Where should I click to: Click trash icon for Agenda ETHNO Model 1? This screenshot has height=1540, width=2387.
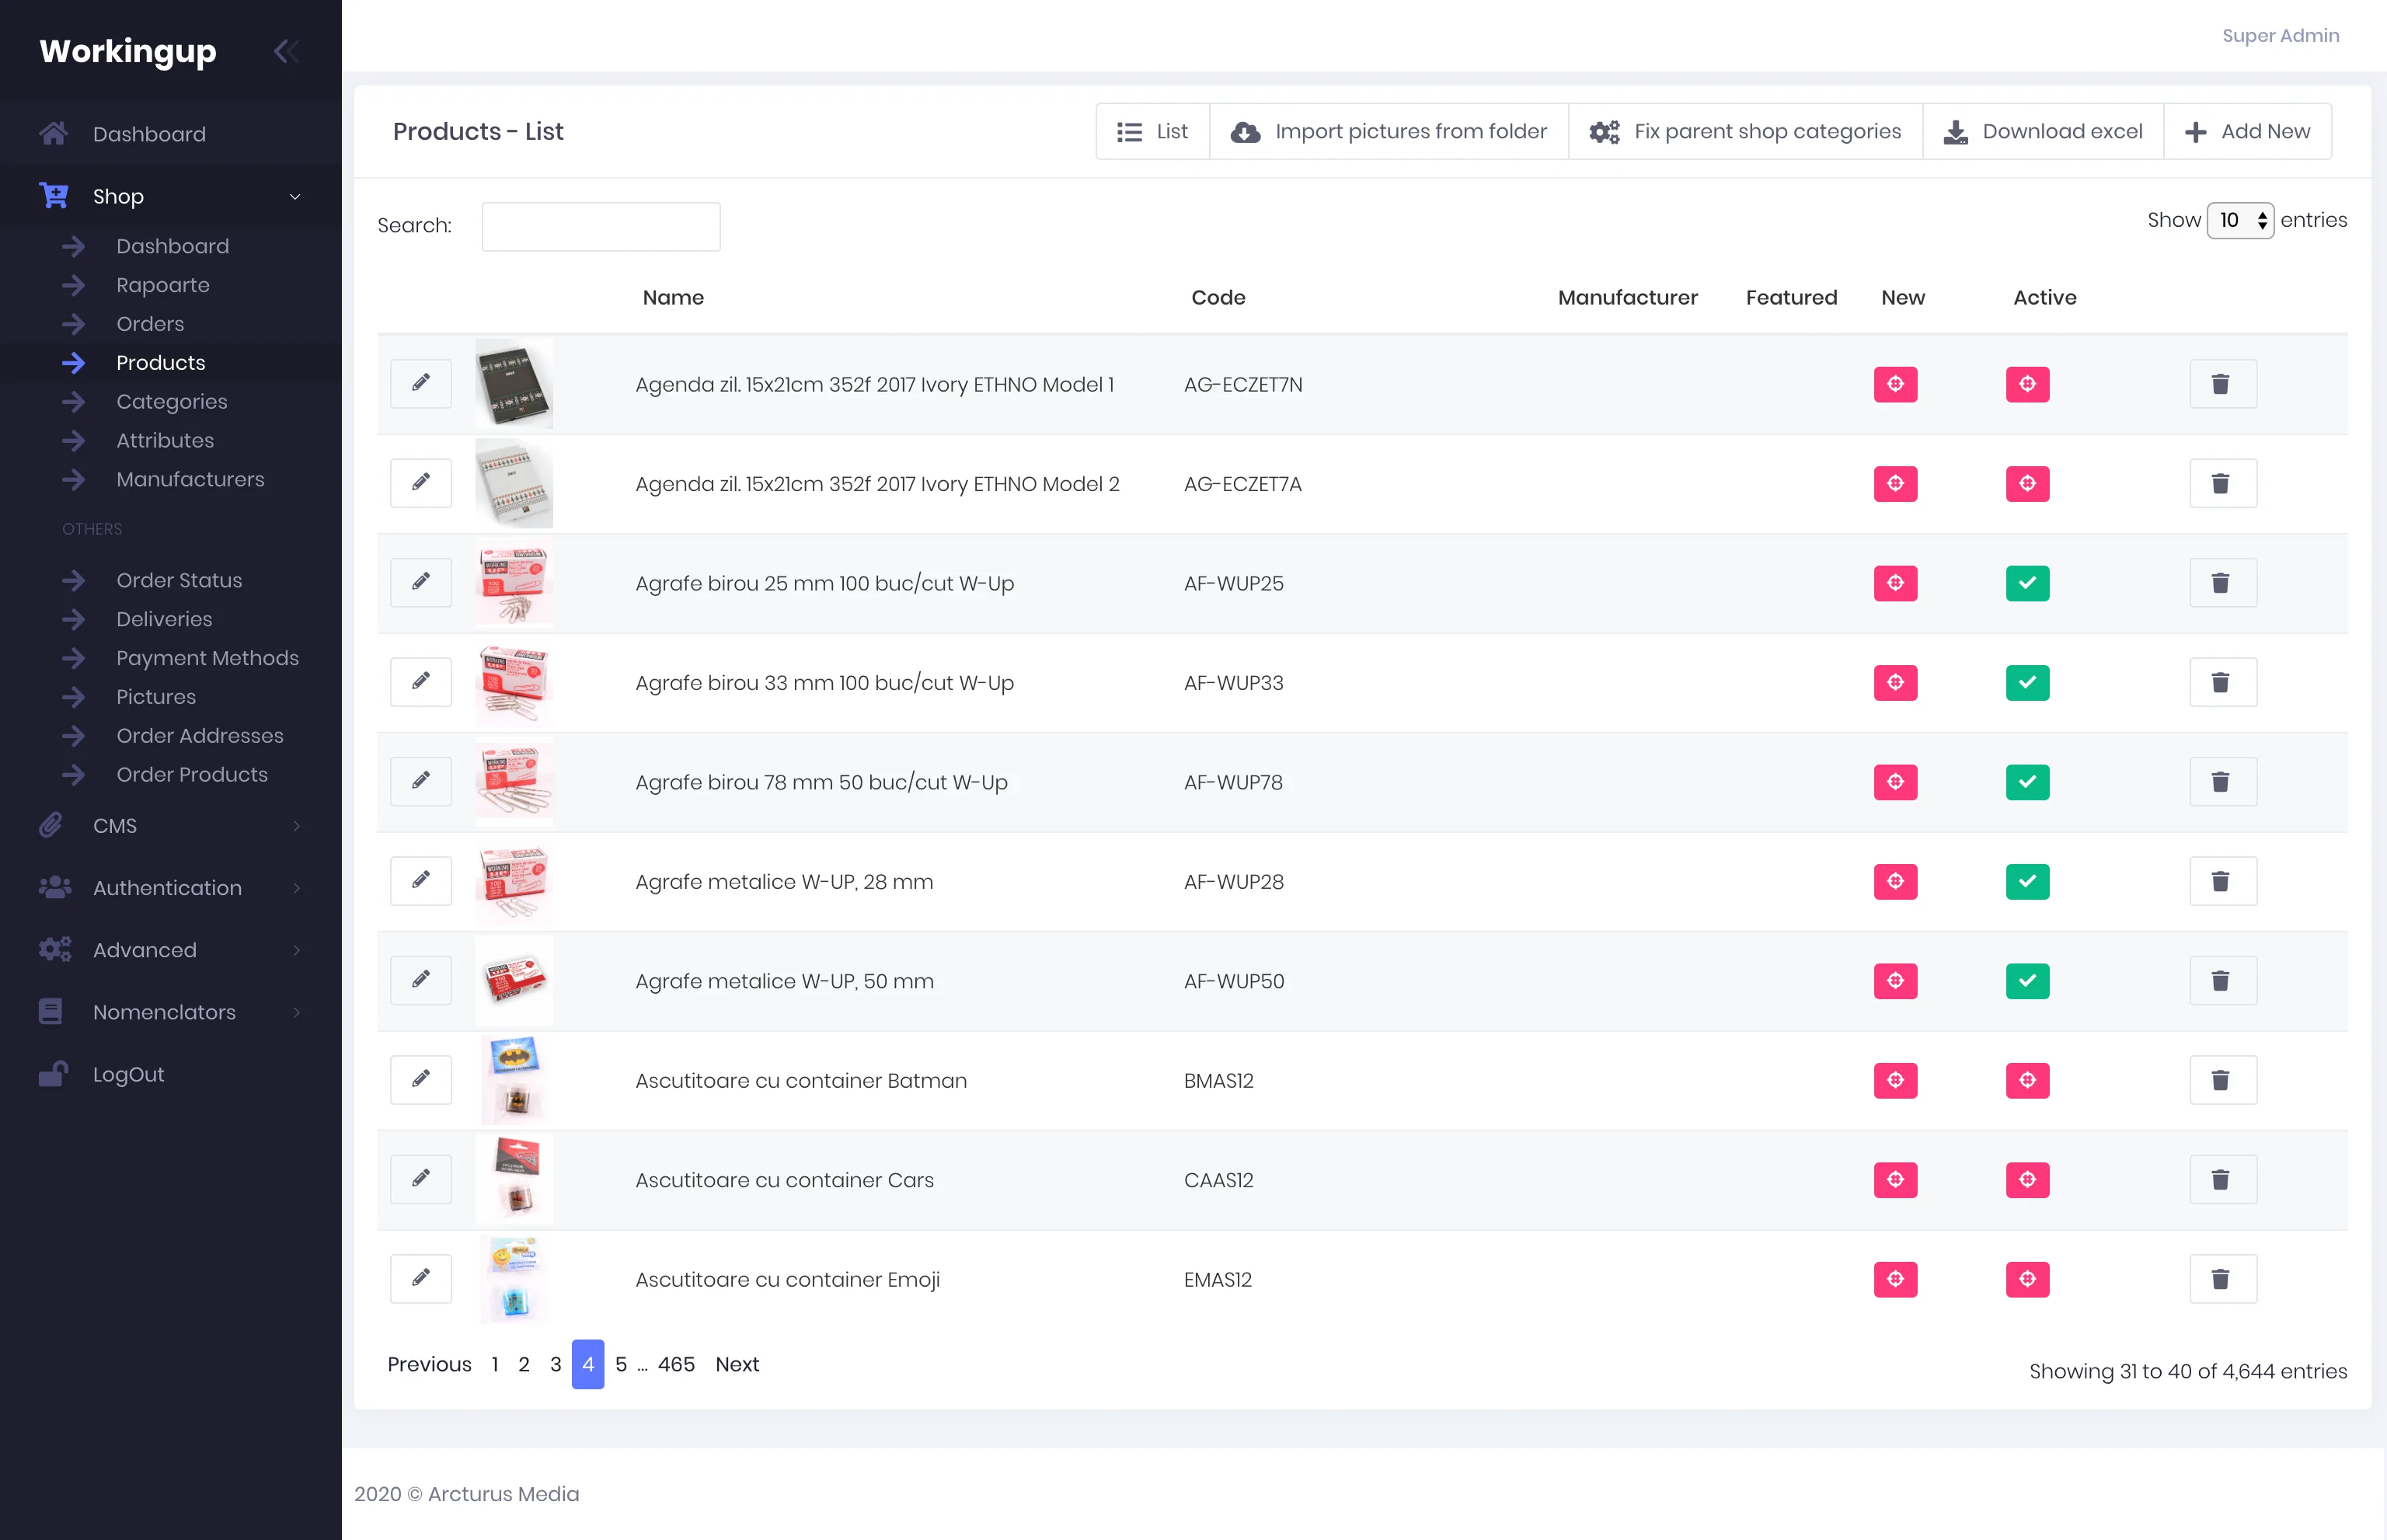(x=2222, y=384)
